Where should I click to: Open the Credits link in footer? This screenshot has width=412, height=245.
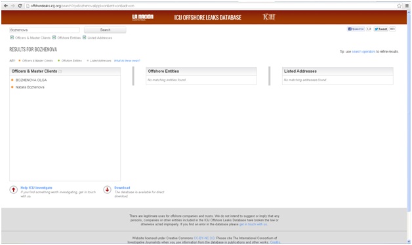(x=275, y=242)
